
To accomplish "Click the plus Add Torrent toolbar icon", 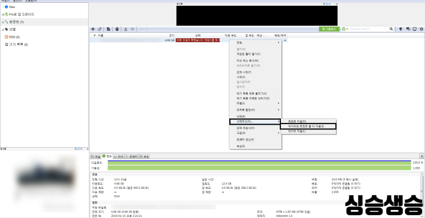I will 93,29.
